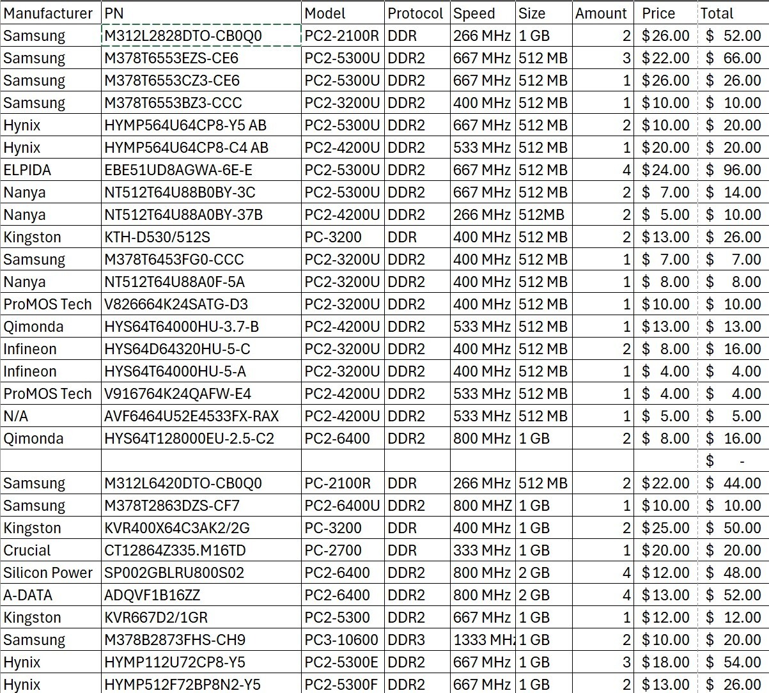Select the cell KVR667D2/1GR

[x=201, y=618]
